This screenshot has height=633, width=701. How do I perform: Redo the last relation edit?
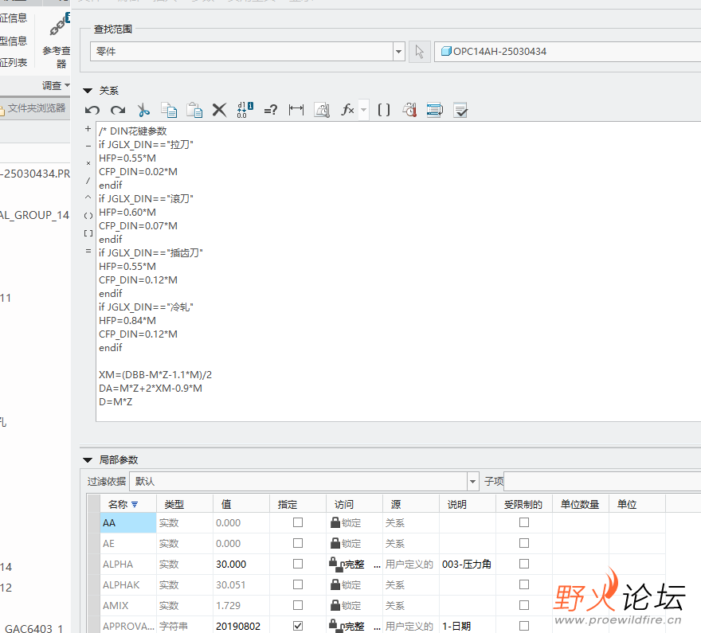click(x=118, y=109)
